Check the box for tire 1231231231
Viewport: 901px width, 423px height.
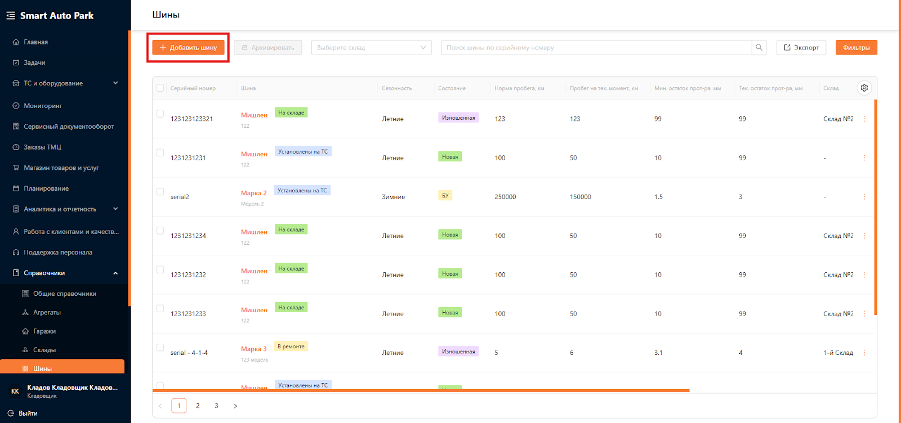pyautogui.click(x=160, y=153)
